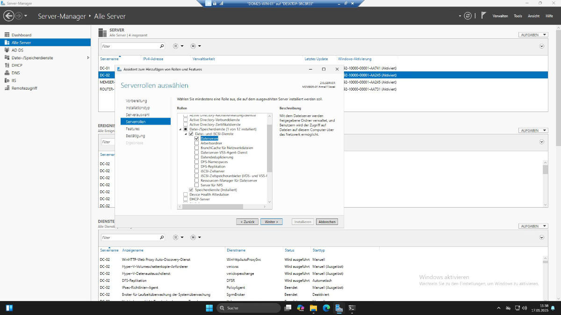Open the AUFGABEN dropdown of the Dienste panel
The width and height of the screenshot is (561, 315).
point(533,226)
